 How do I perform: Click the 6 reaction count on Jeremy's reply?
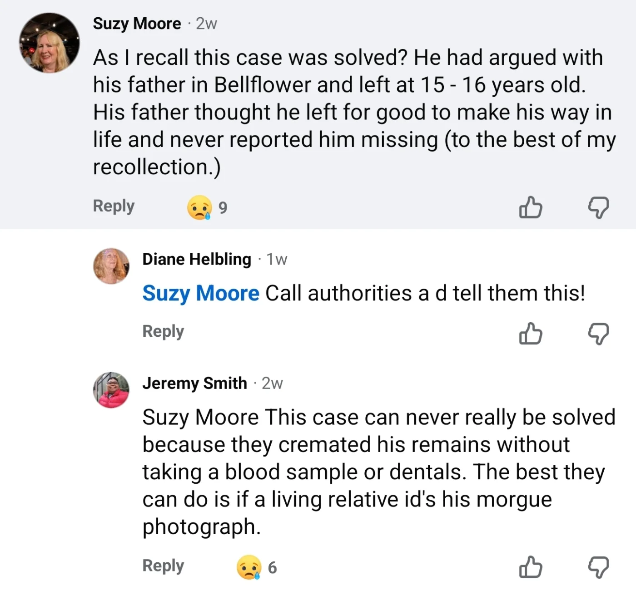tap(272, 567)
